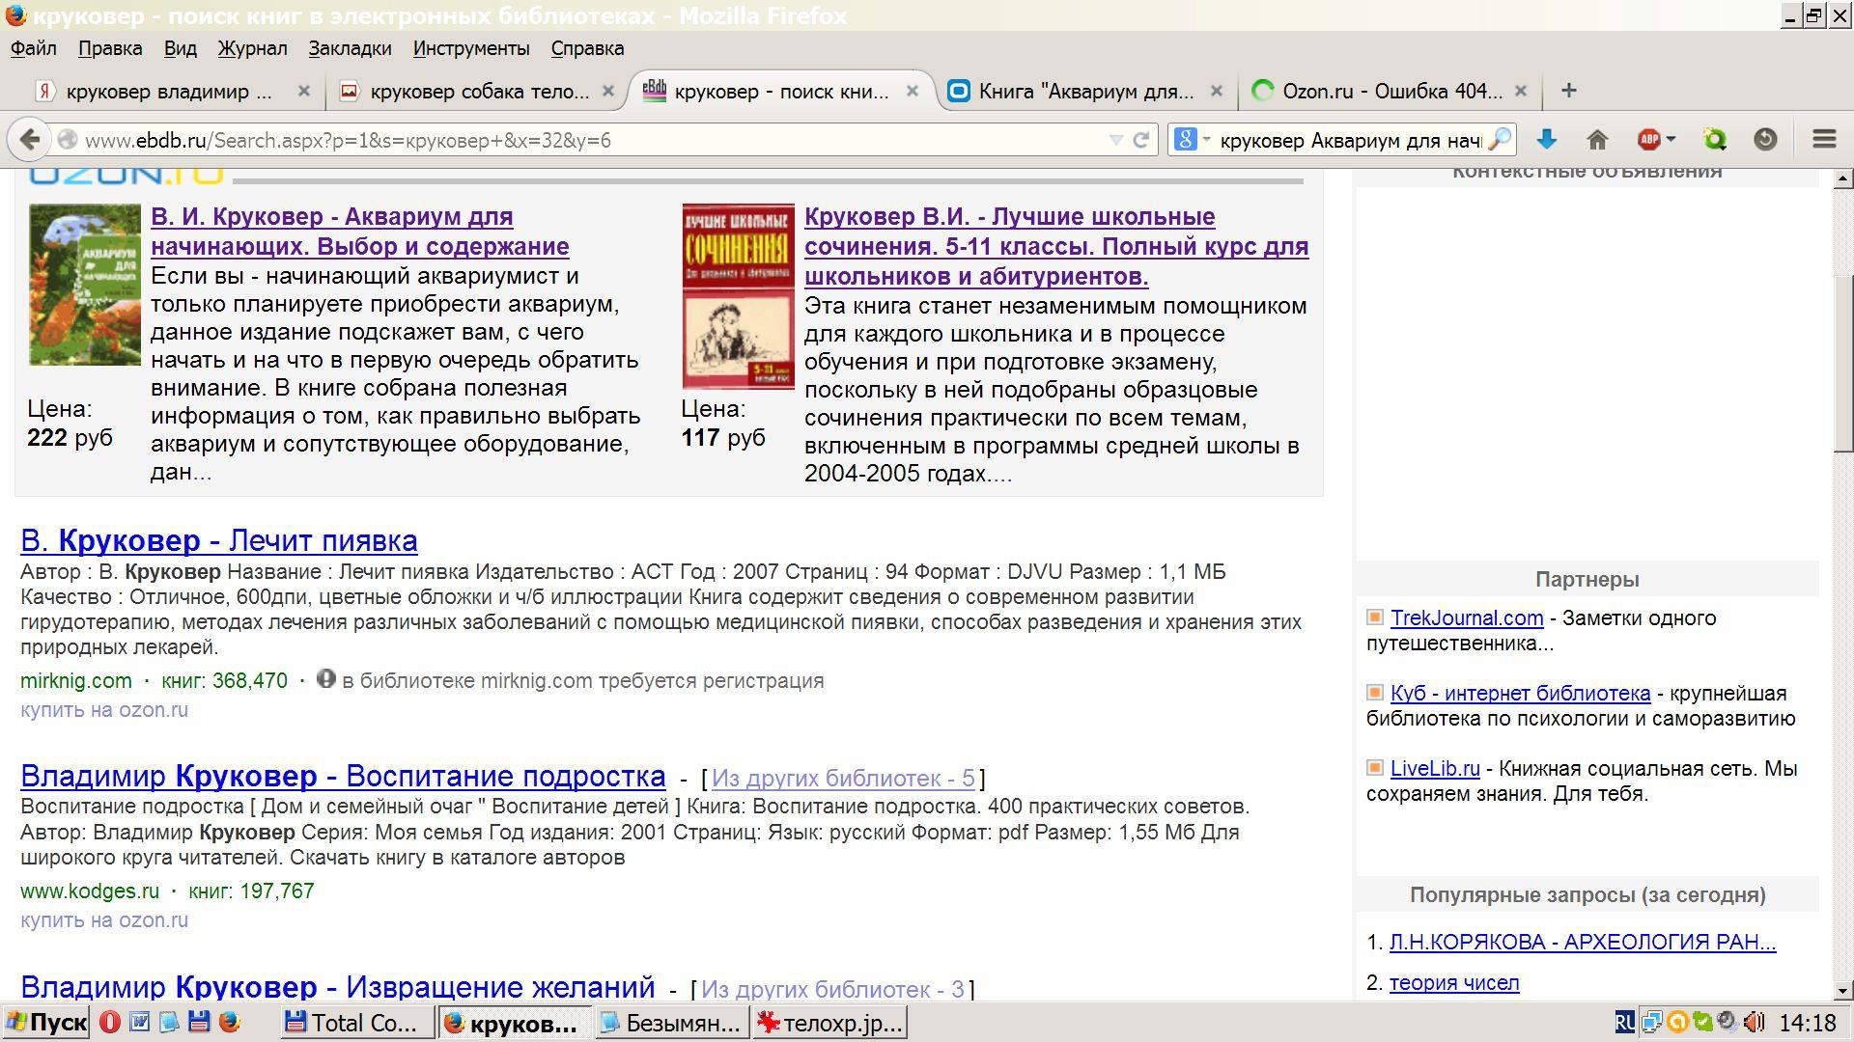Image resolution: width=1854 pixels, height=1042 pixels.
Task: Open a new tab with plus button
Action: 1568,91
